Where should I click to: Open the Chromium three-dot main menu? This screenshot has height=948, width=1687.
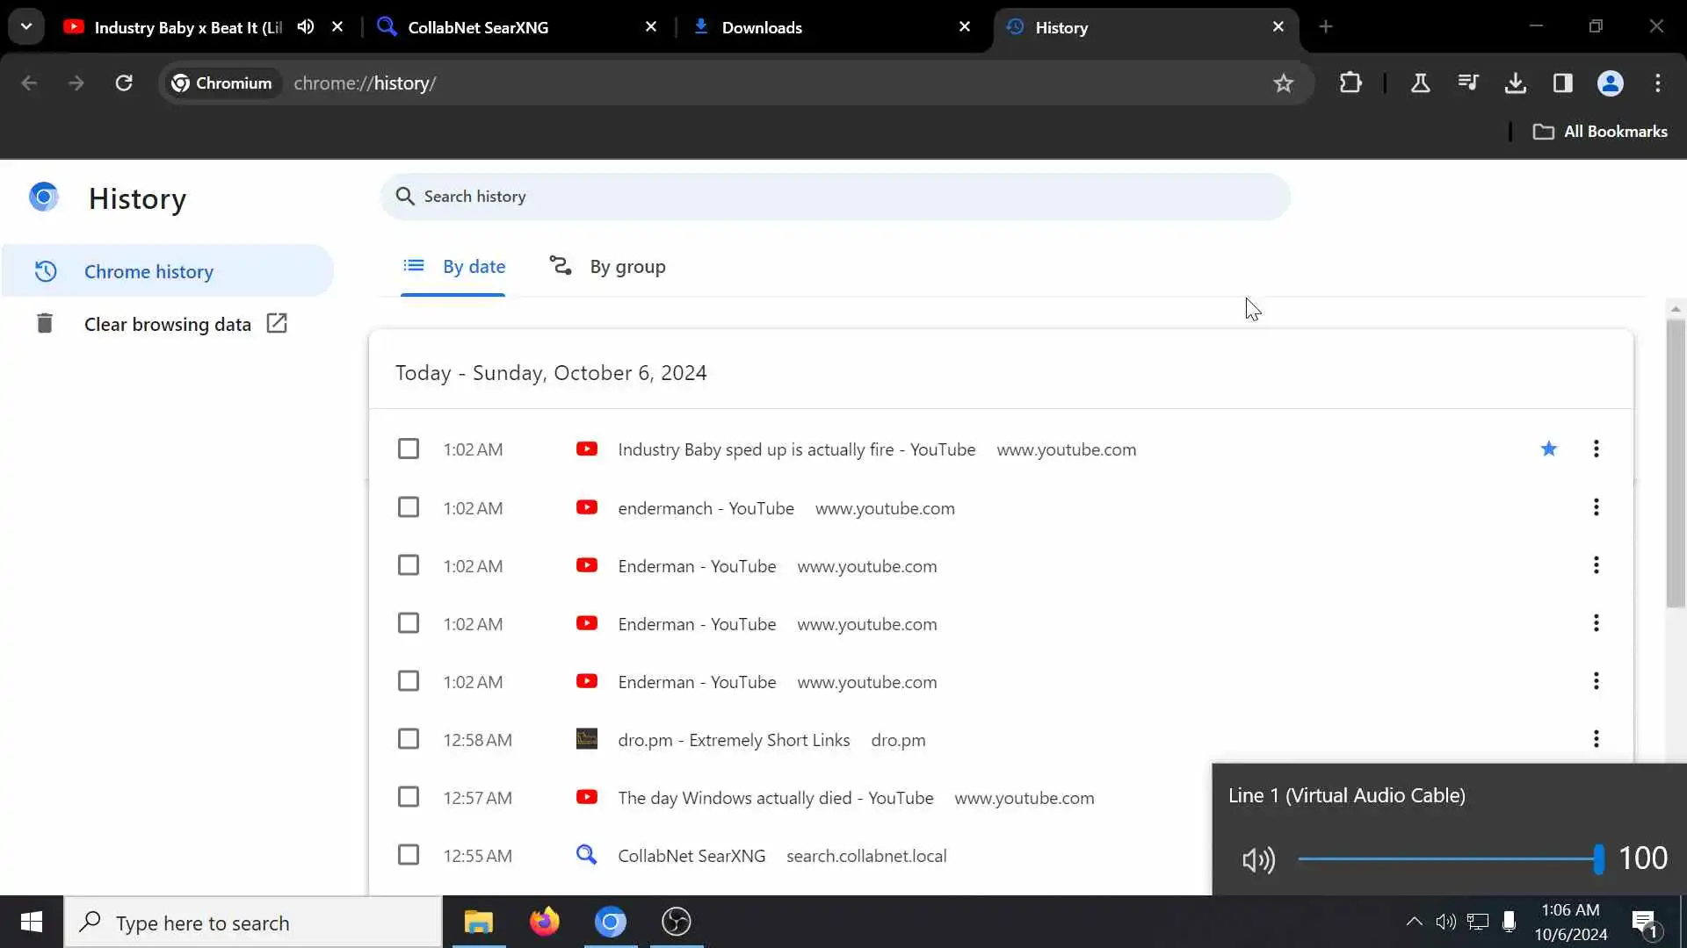[1657, 83]
